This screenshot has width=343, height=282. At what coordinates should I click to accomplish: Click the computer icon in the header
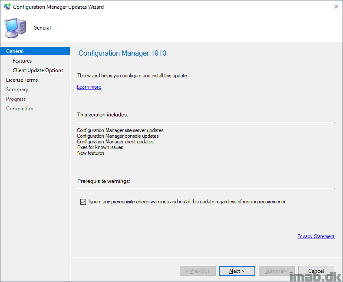(x=15, y=28)
